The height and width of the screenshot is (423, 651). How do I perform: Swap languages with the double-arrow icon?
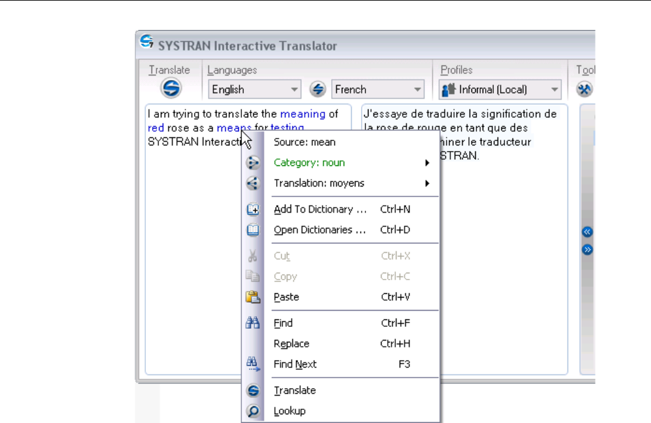click(317, 89)
